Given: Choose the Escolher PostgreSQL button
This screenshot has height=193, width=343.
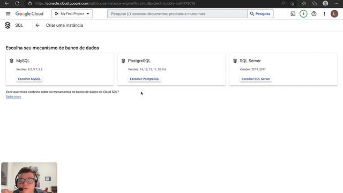Looking at the screenshot, I should click(x=144, y=79).
